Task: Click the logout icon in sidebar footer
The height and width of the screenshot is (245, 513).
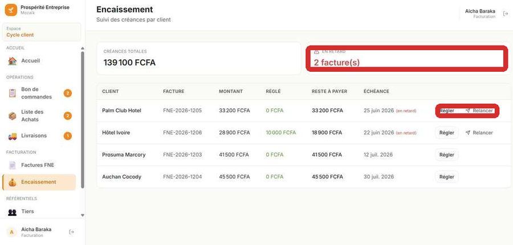Action: click(71, 232)
